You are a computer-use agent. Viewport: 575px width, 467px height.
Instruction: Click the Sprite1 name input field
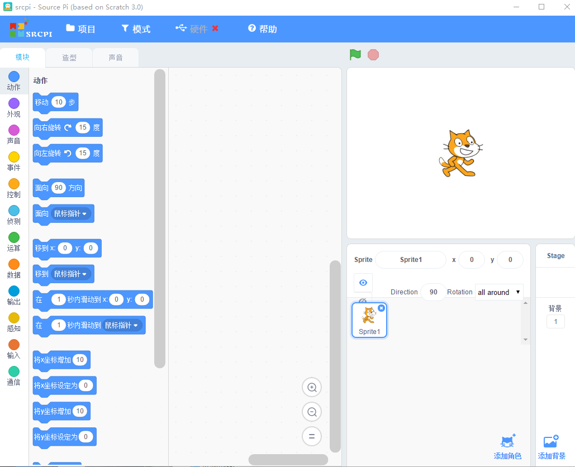pyautogui.click(x=411, y=260)
